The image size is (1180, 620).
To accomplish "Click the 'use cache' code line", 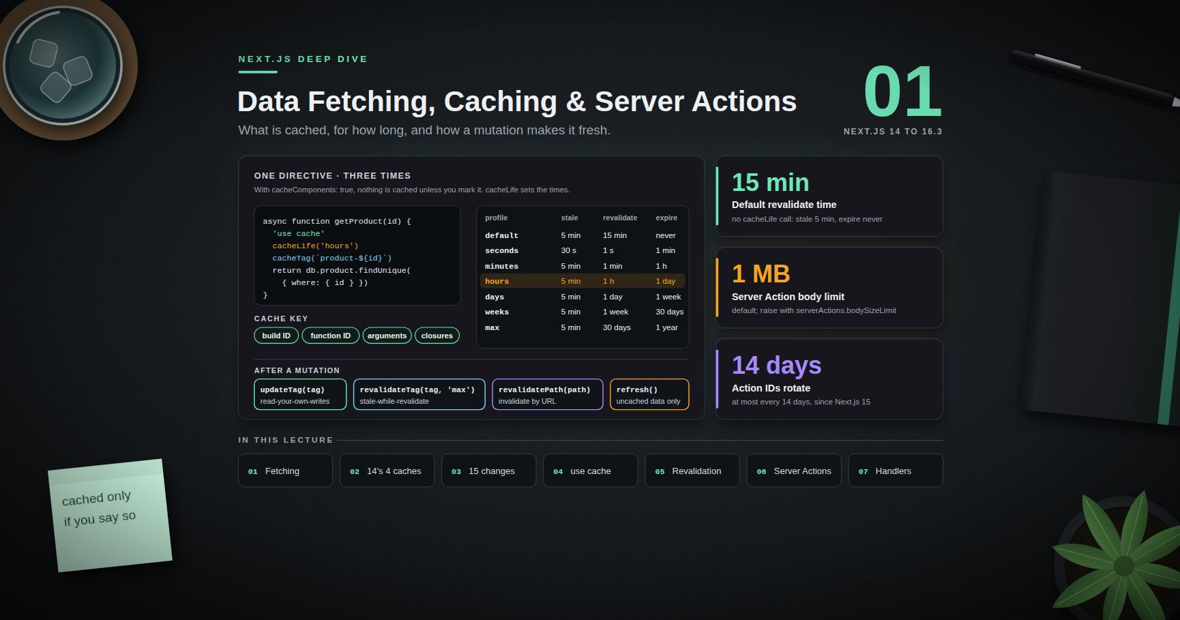I will [x=299, y=233].
